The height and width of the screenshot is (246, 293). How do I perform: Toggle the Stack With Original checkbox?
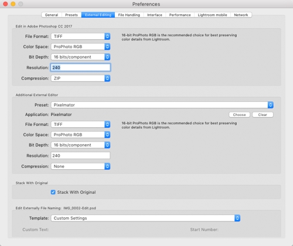point(53,192)
